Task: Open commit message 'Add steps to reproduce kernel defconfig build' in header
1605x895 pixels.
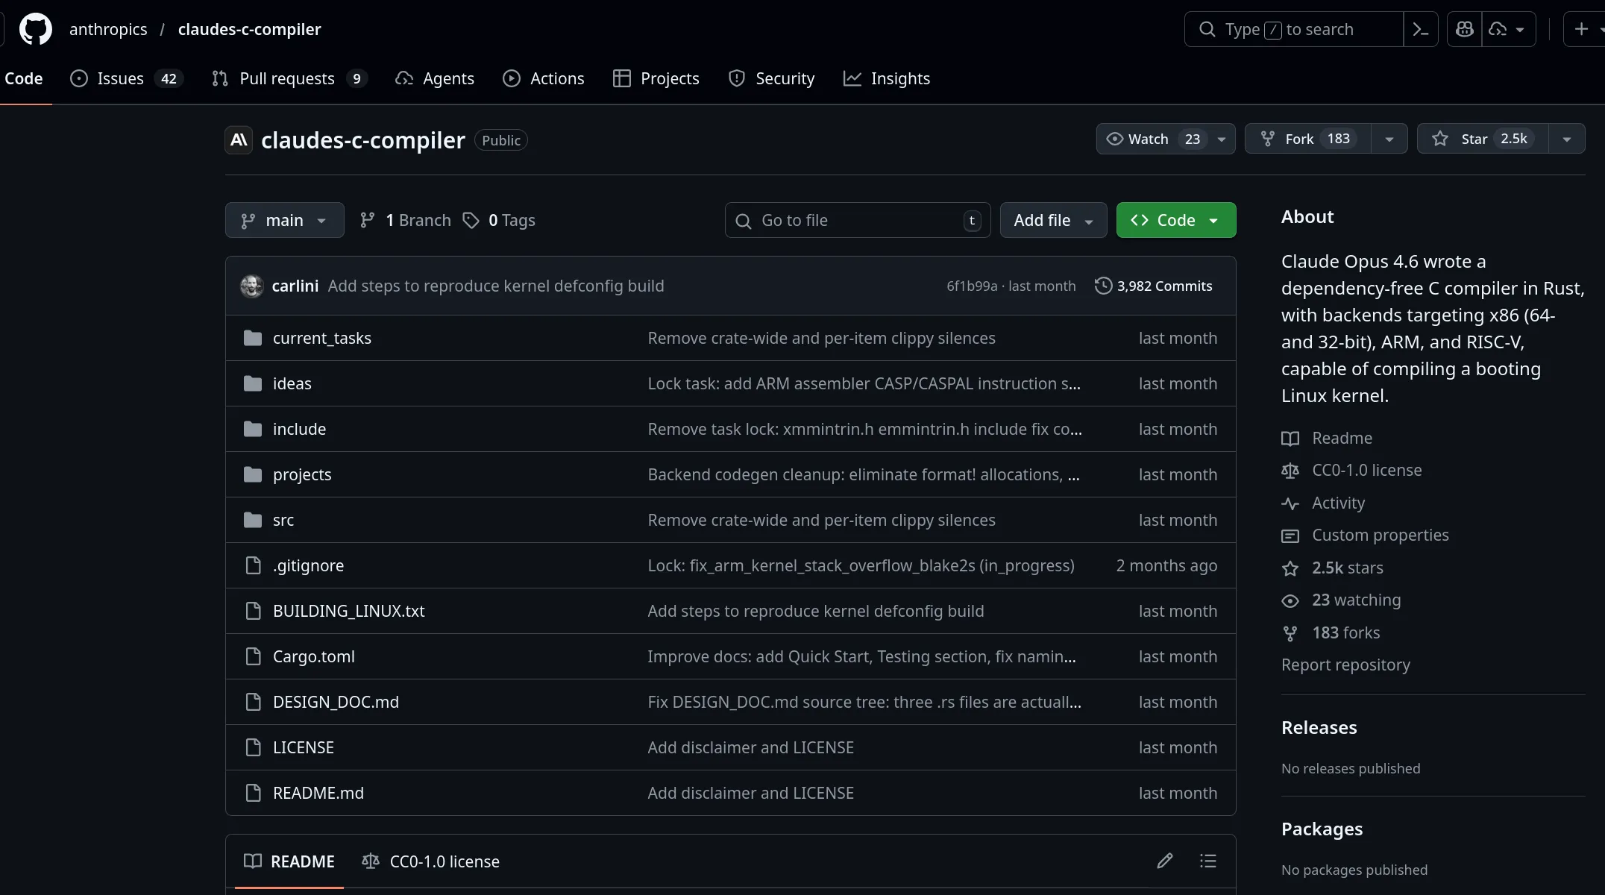Action: coord(496,286)
